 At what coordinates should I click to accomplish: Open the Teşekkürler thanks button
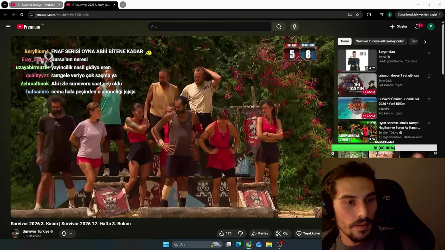308,233
